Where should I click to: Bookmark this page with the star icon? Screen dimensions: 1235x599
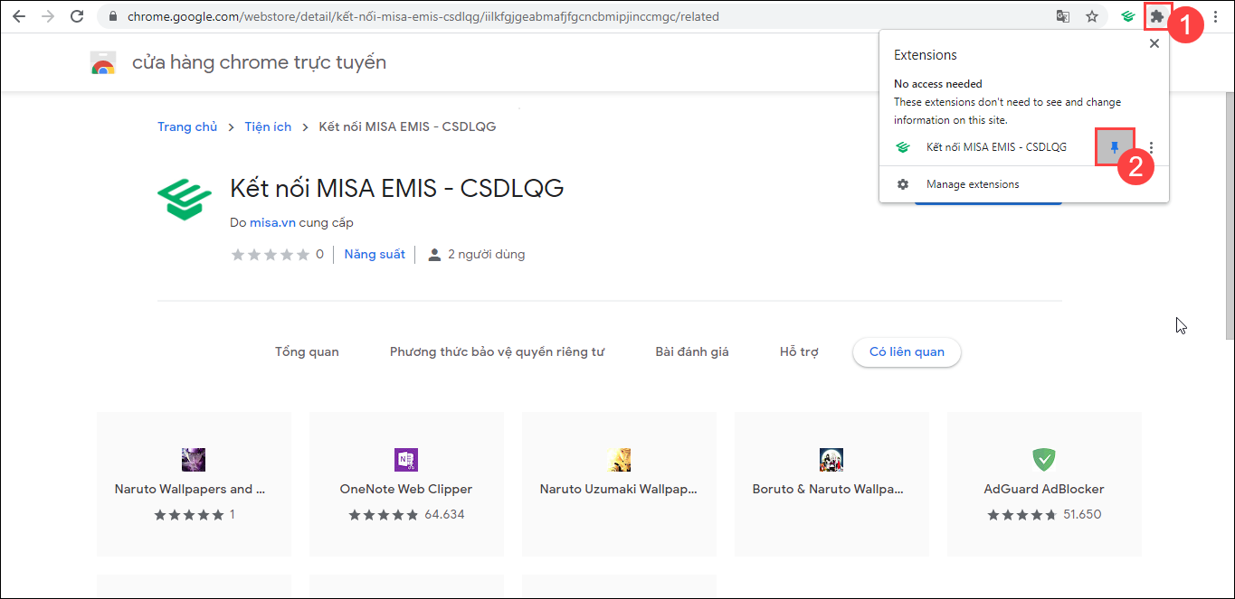tap(1092, 16)
